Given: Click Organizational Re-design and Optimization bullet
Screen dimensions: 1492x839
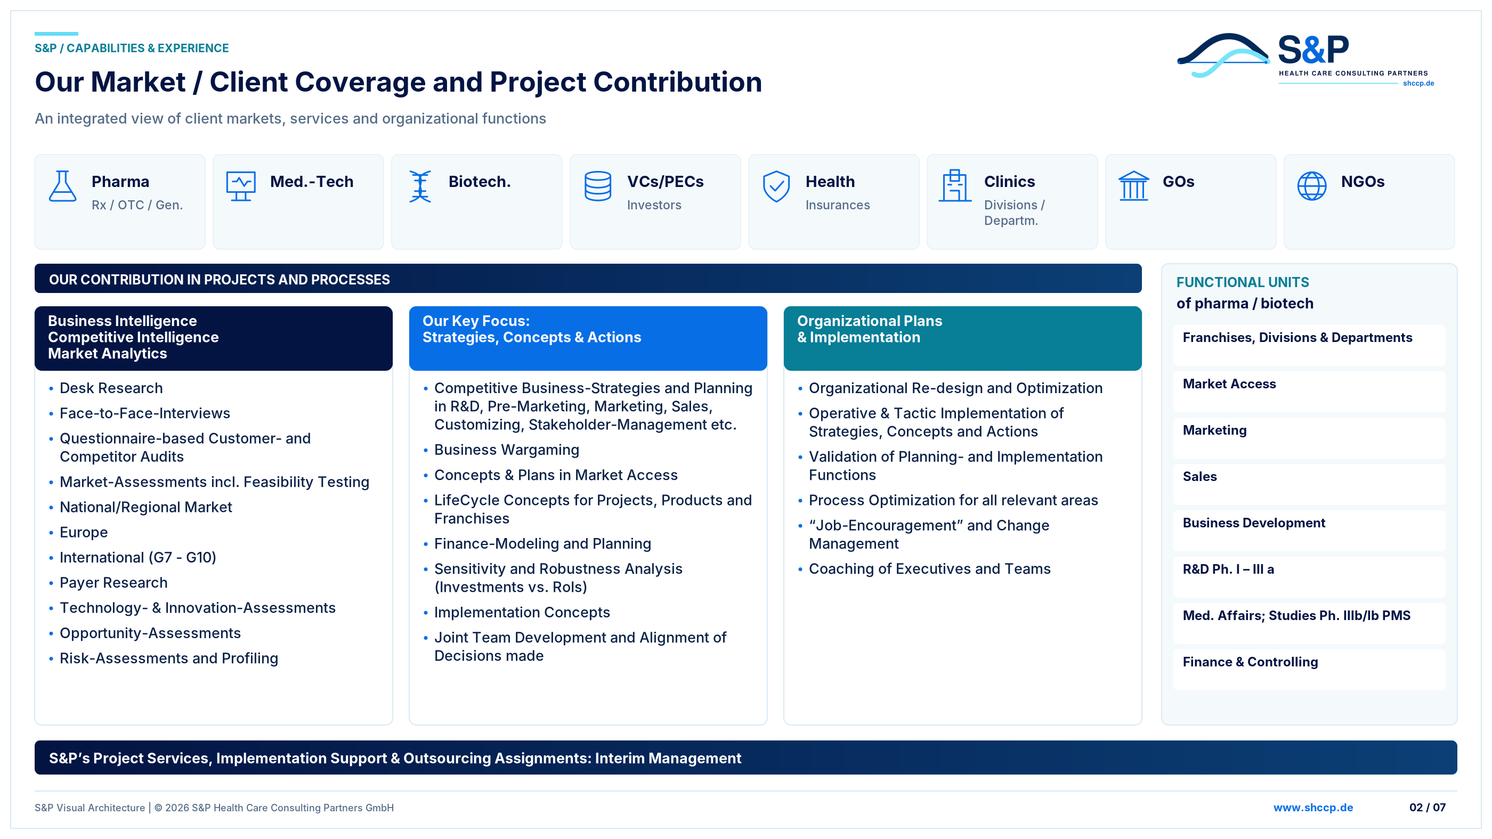Looking at the screenshot, I should click(955, 388).
